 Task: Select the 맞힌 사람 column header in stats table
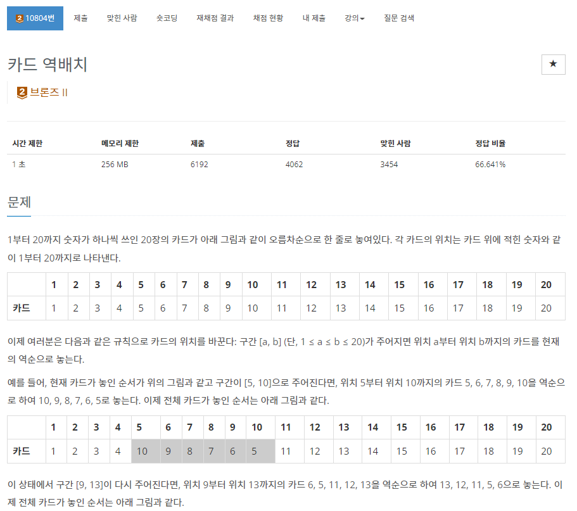[x=396, y=144]
